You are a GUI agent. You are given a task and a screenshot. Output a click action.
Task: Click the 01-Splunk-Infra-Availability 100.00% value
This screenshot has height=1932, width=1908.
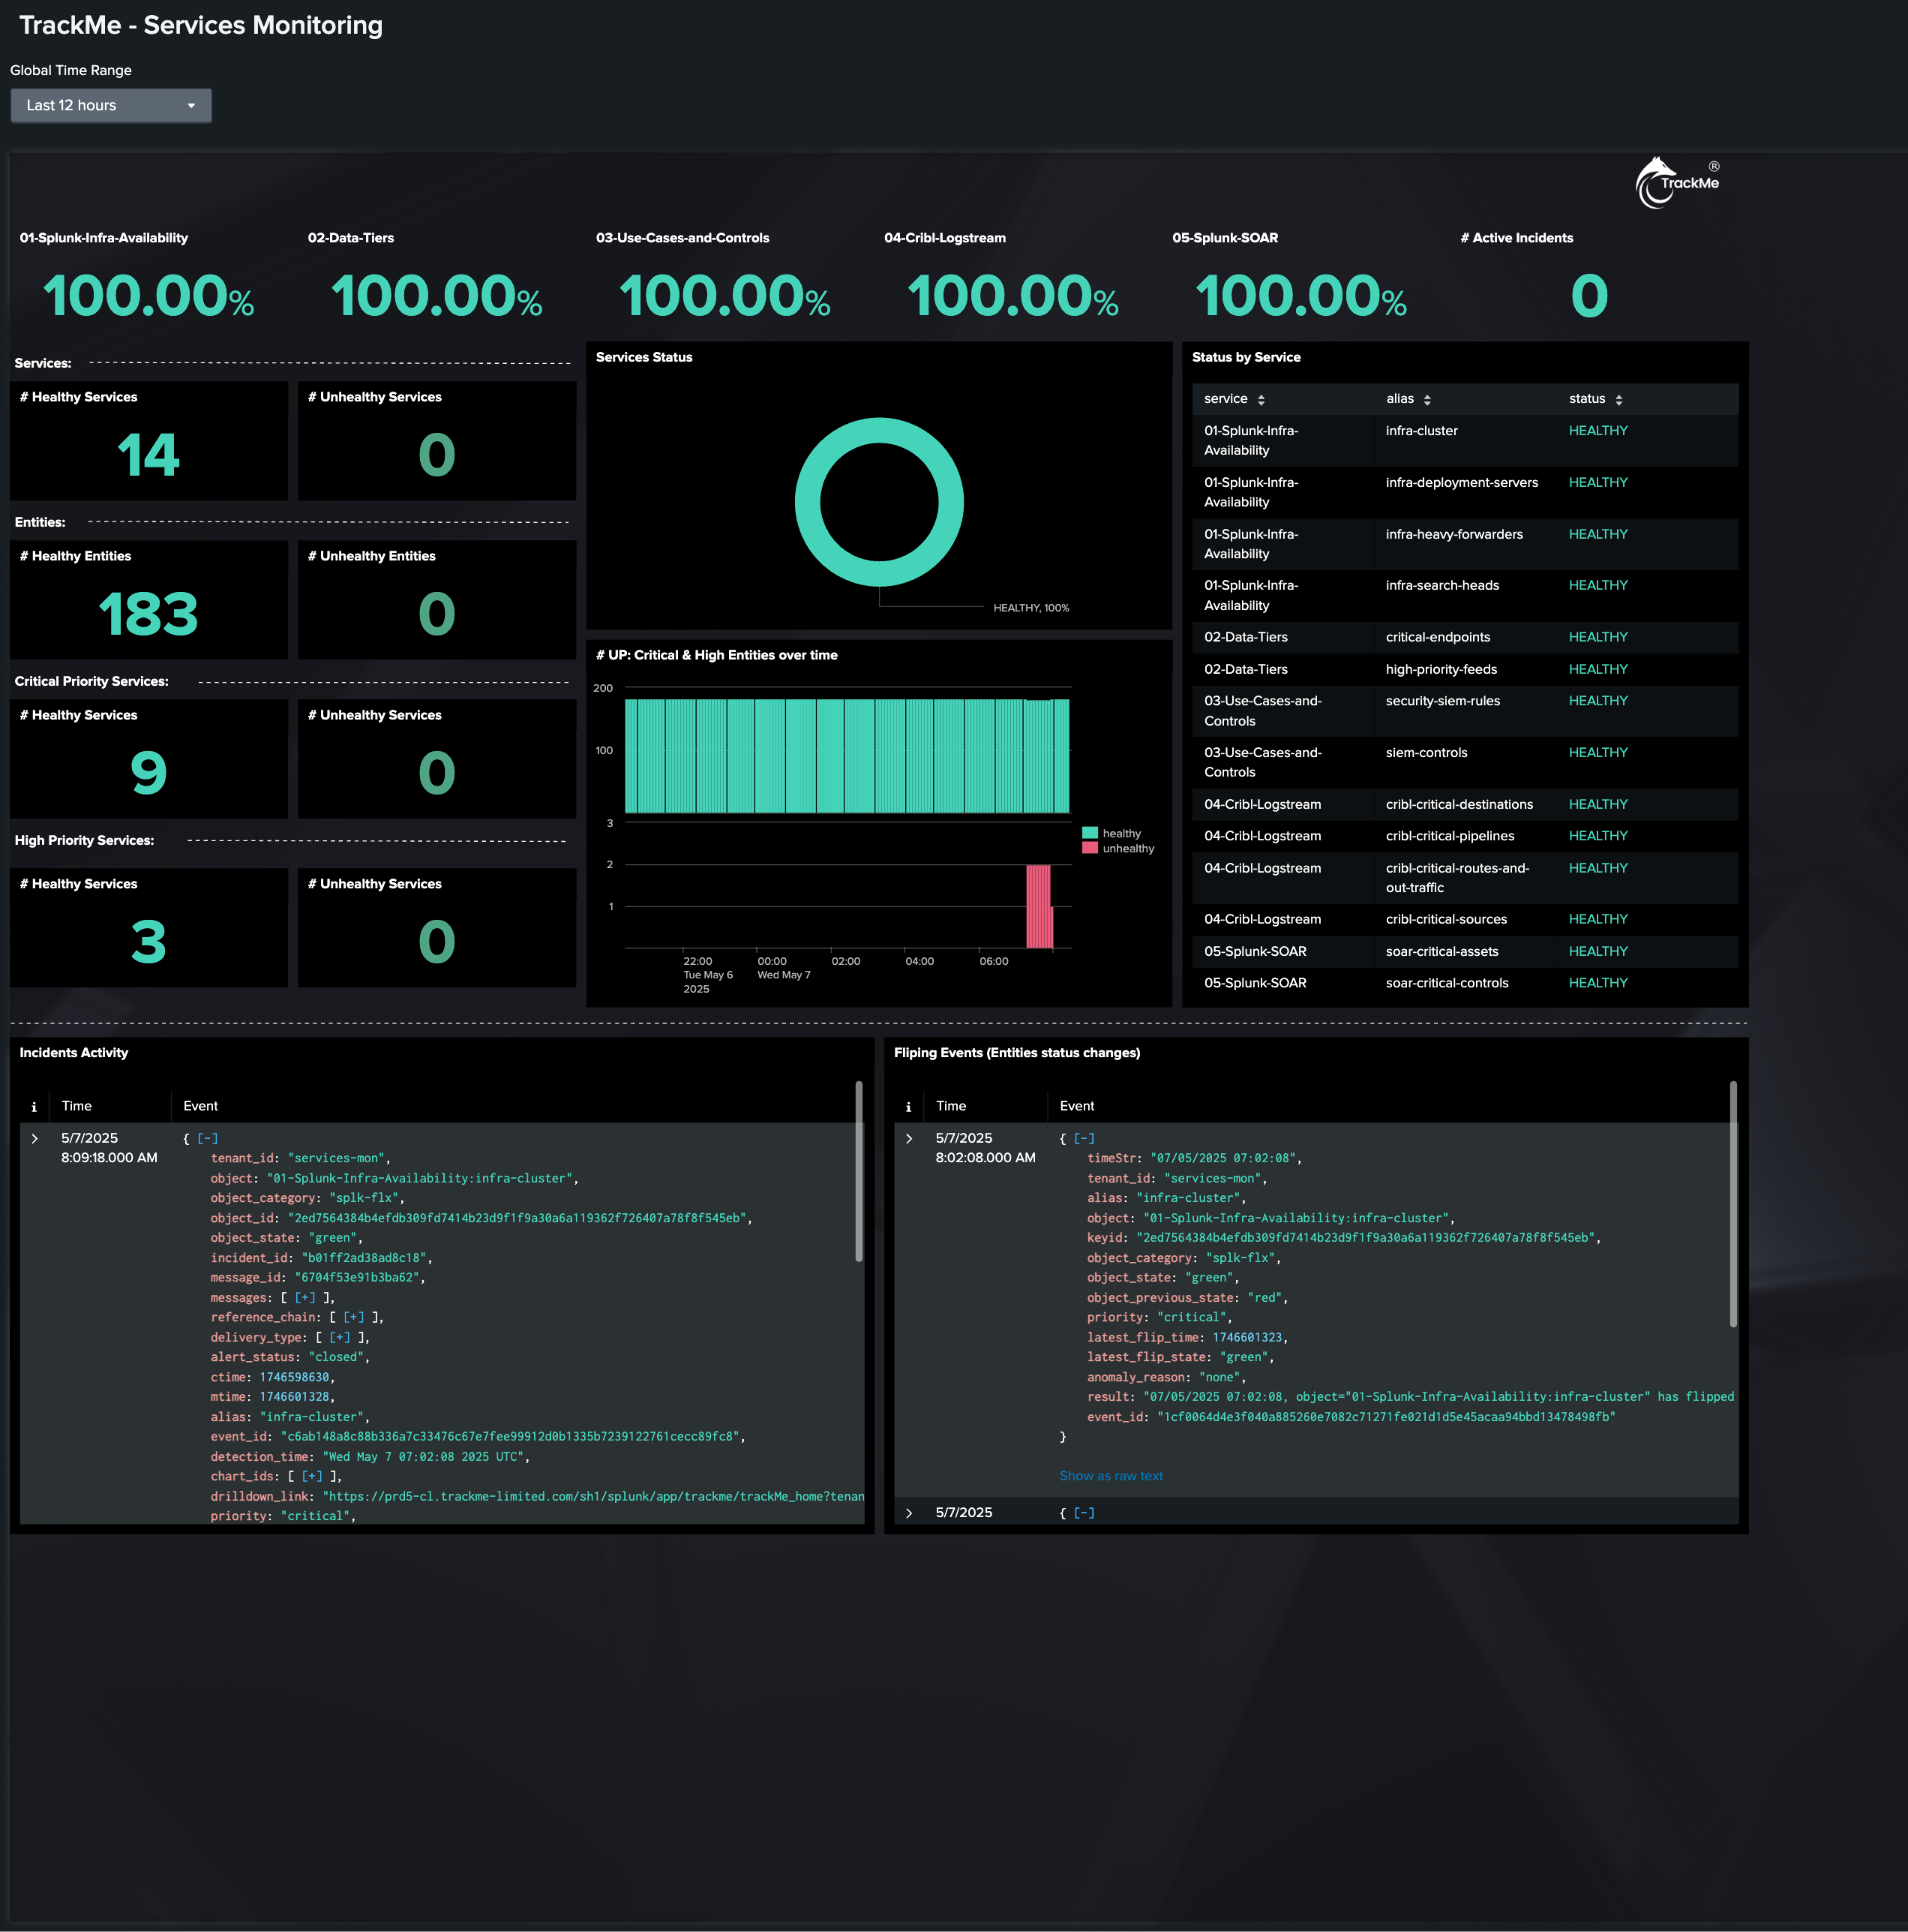tap(148, 296)
